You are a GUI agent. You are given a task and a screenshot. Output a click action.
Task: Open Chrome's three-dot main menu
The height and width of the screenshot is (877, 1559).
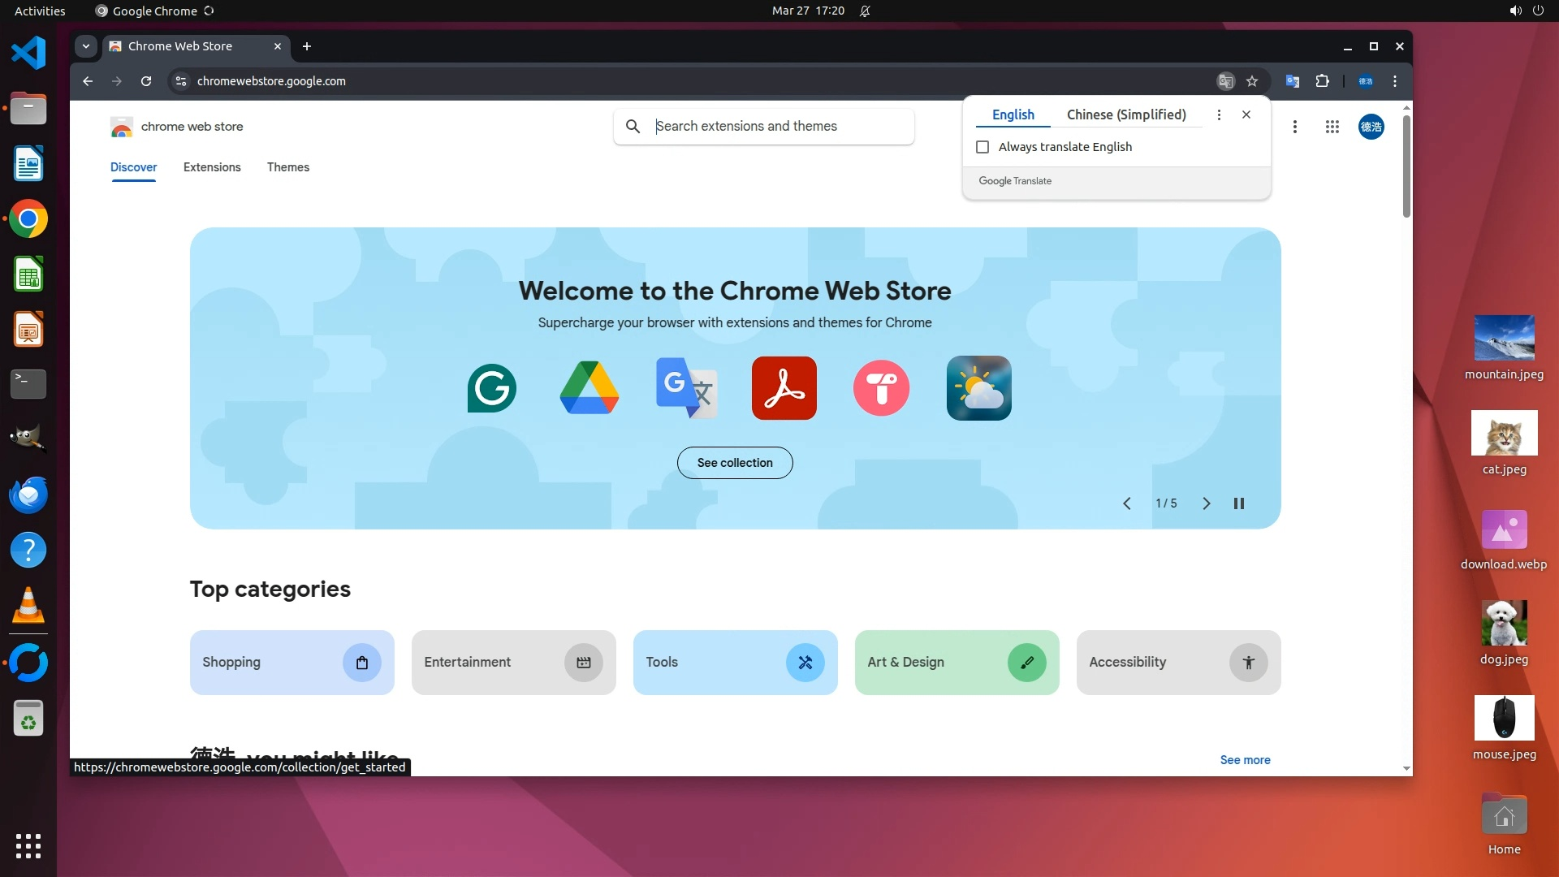tap(1395, 81)
